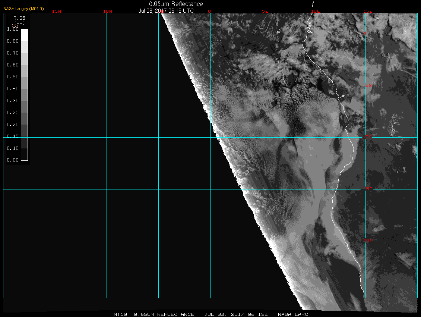The height and width of the screenshot is (317, 421).
Task: Click "0.65UM REFLECTANCE" in the footer caption
Action: click(x=164, y=314)
